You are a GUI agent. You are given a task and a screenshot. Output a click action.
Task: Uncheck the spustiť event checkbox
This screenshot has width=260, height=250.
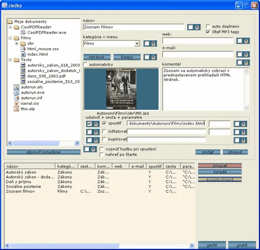tap(104, 123)
